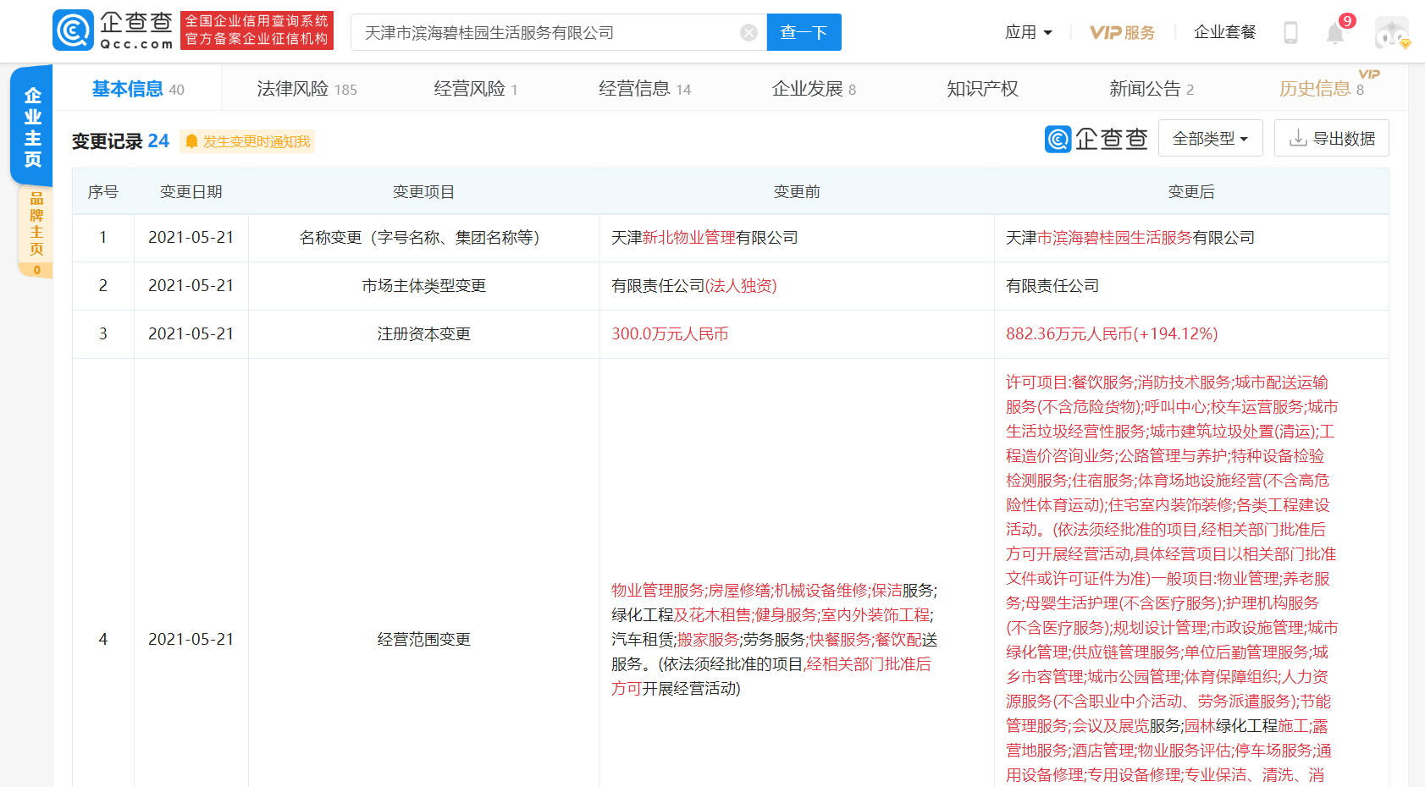
Task: Switch to 基本信息 tab
Action: click(138, 89)
